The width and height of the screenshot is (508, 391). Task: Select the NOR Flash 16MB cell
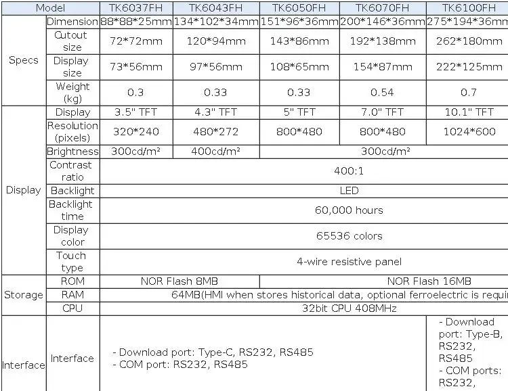pos(429,281)
